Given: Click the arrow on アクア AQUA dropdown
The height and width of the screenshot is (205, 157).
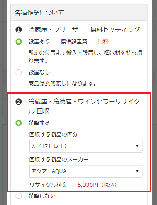Looking at the screenshot, I should [x=137, y=171].
